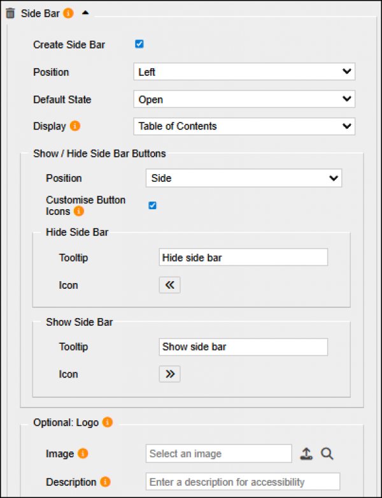The image size is (382, 498).
Task: Click the Display info icon
Action: pyautogui.click(x=75, y=126)
